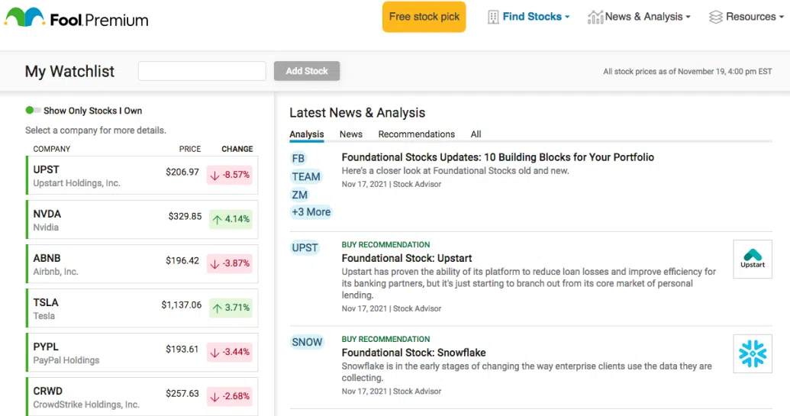The image size is (790, 416).
Task: Select the All tab in Latest News
Action: tap(476, 134)
